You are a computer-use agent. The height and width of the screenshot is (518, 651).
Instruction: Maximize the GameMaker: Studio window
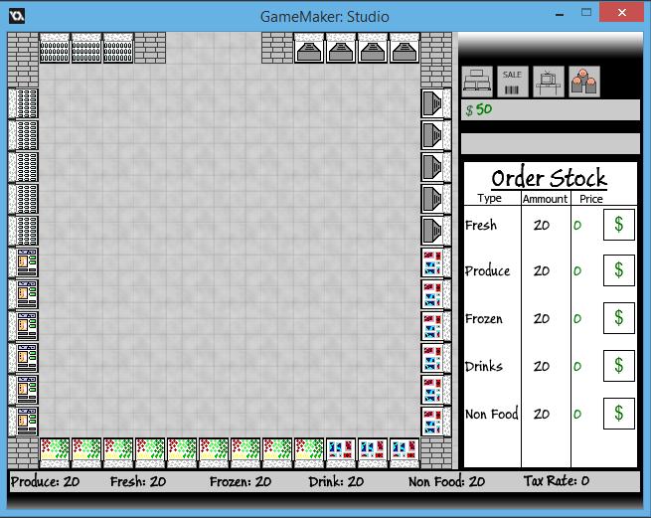point(583,14)
